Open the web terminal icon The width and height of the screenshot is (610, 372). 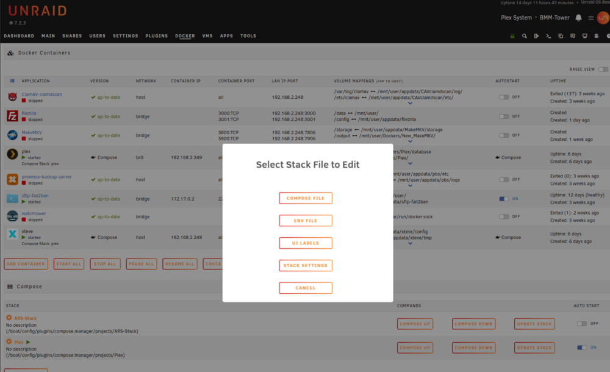(x=548, y=36)
